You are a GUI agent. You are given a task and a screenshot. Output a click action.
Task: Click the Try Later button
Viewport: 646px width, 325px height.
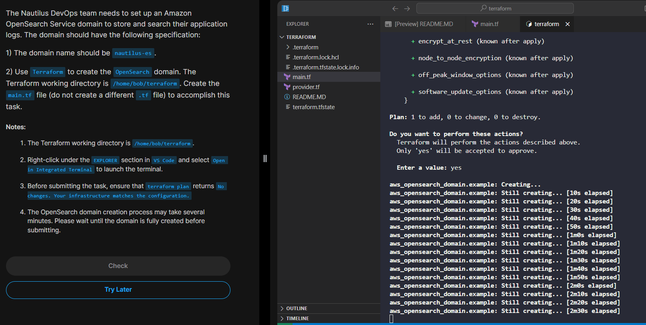118,290
